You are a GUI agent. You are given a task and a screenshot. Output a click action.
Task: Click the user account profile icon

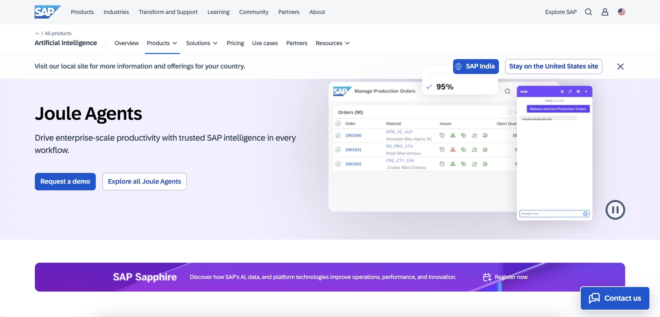click(x=605, y=12)
